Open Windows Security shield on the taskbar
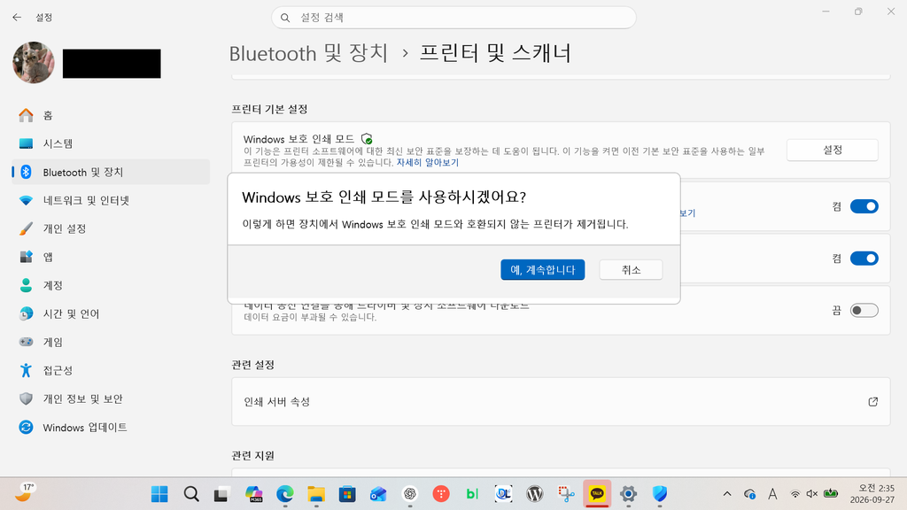Screen dimensions: 907x510 coord(659,494)
